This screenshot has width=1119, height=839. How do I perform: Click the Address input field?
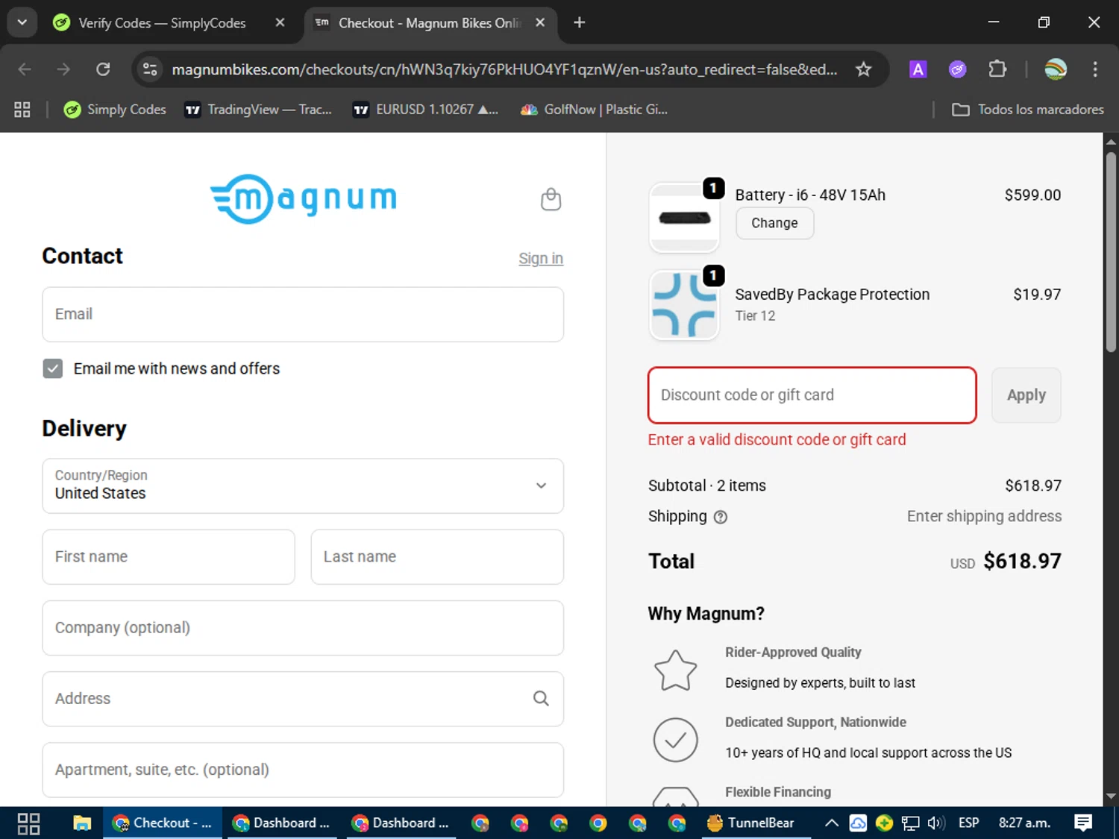pyautogui.click(x=303, y=699)
